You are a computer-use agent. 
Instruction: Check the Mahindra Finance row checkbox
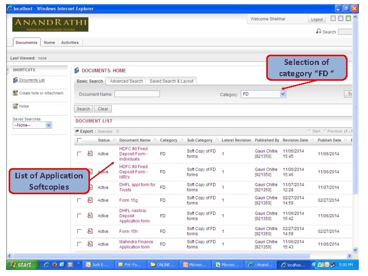(79, 244)
